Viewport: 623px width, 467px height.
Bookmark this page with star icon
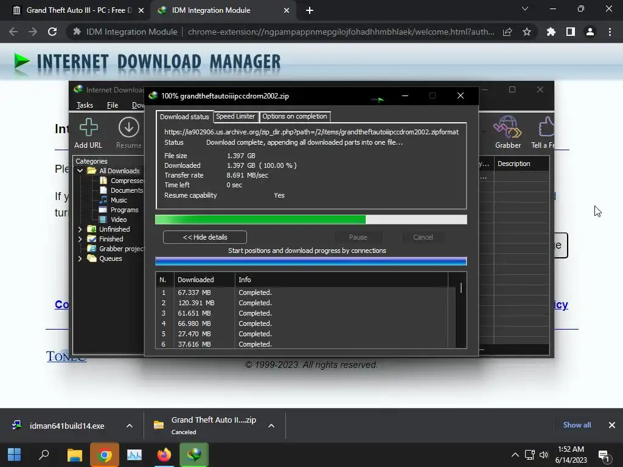527,32
